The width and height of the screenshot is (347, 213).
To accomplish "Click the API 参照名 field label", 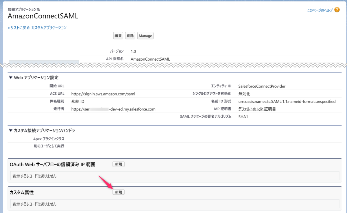I will click(x=115, y=59).
